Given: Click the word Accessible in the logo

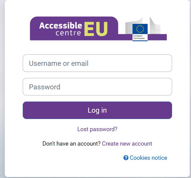Looking at the screenshot, I should [61, 26].
